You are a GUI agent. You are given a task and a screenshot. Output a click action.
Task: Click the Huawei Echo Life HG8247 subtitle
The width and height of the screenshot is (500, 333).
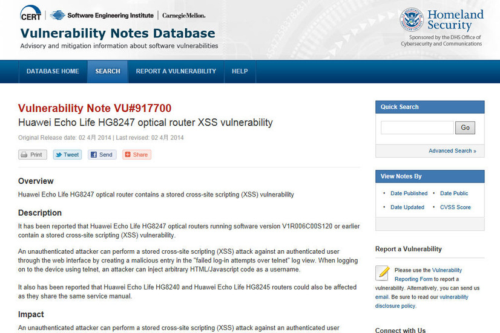(145, 123)
